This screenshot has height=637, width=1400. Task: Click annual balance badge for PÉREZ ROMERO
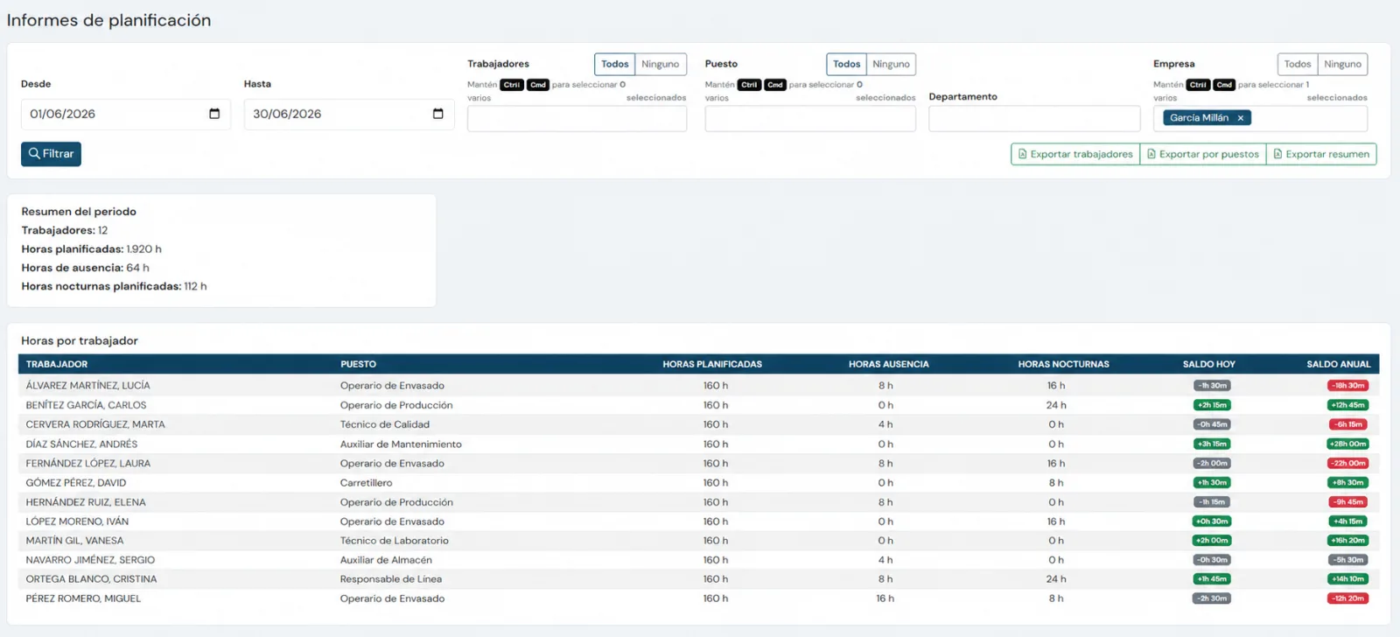click(x=1347, y=598)
